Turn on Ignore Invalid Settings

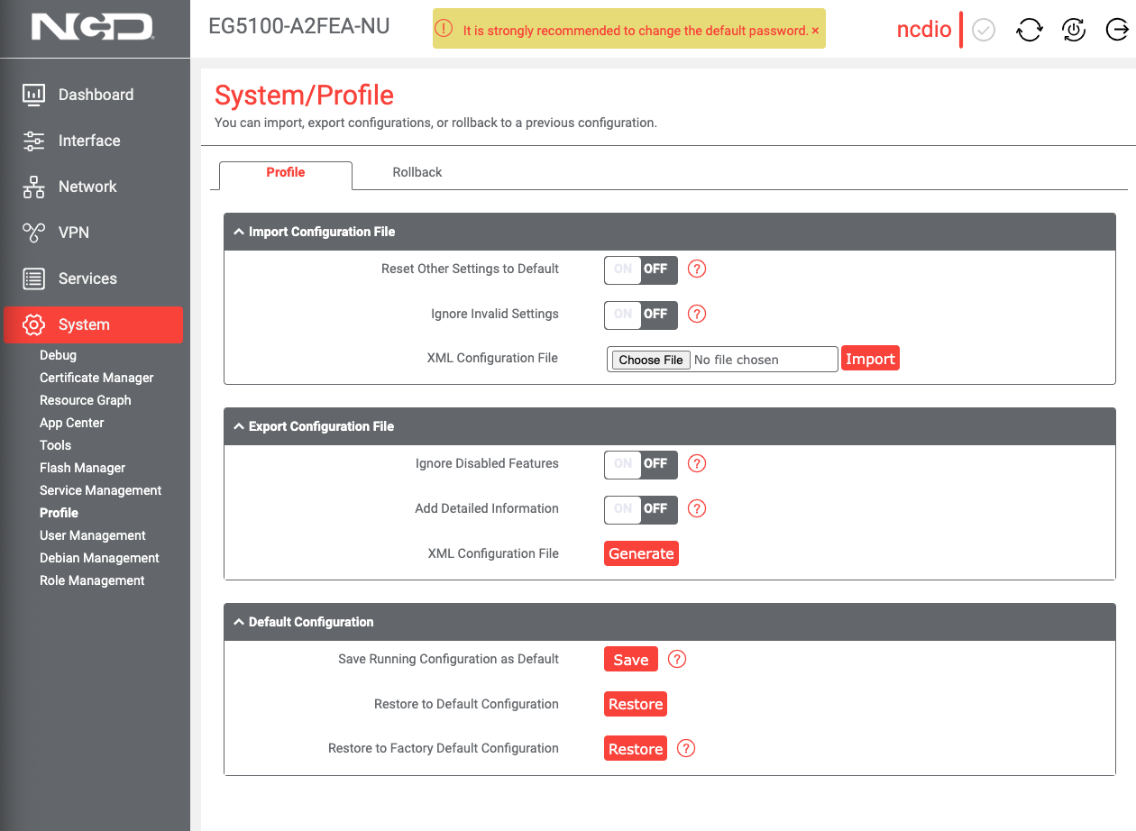coord(621,315)
